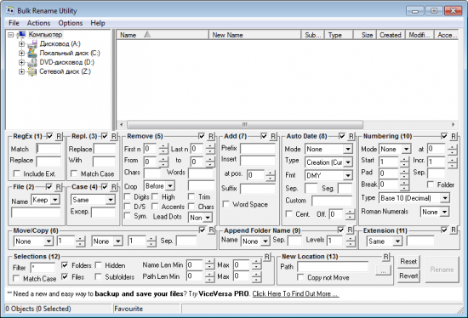The width and height of the screenshot is (468, 318).
Task: Click the Bulk Rename Utility title bar icon
Action: (x=10, y=10)
